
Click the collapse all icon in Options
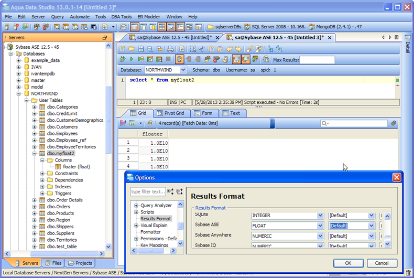coord(180,191)
